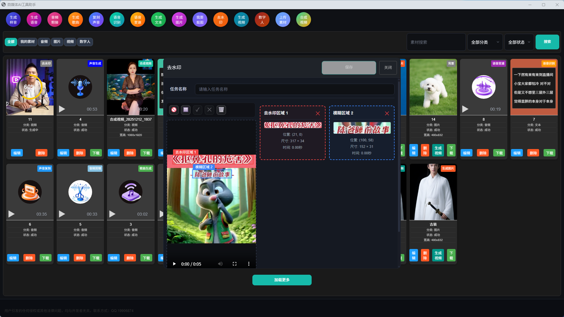Click the text '尺寸: 317 × 34'
The height and width of the screenshot is (317, 564).
pos(293,141)
